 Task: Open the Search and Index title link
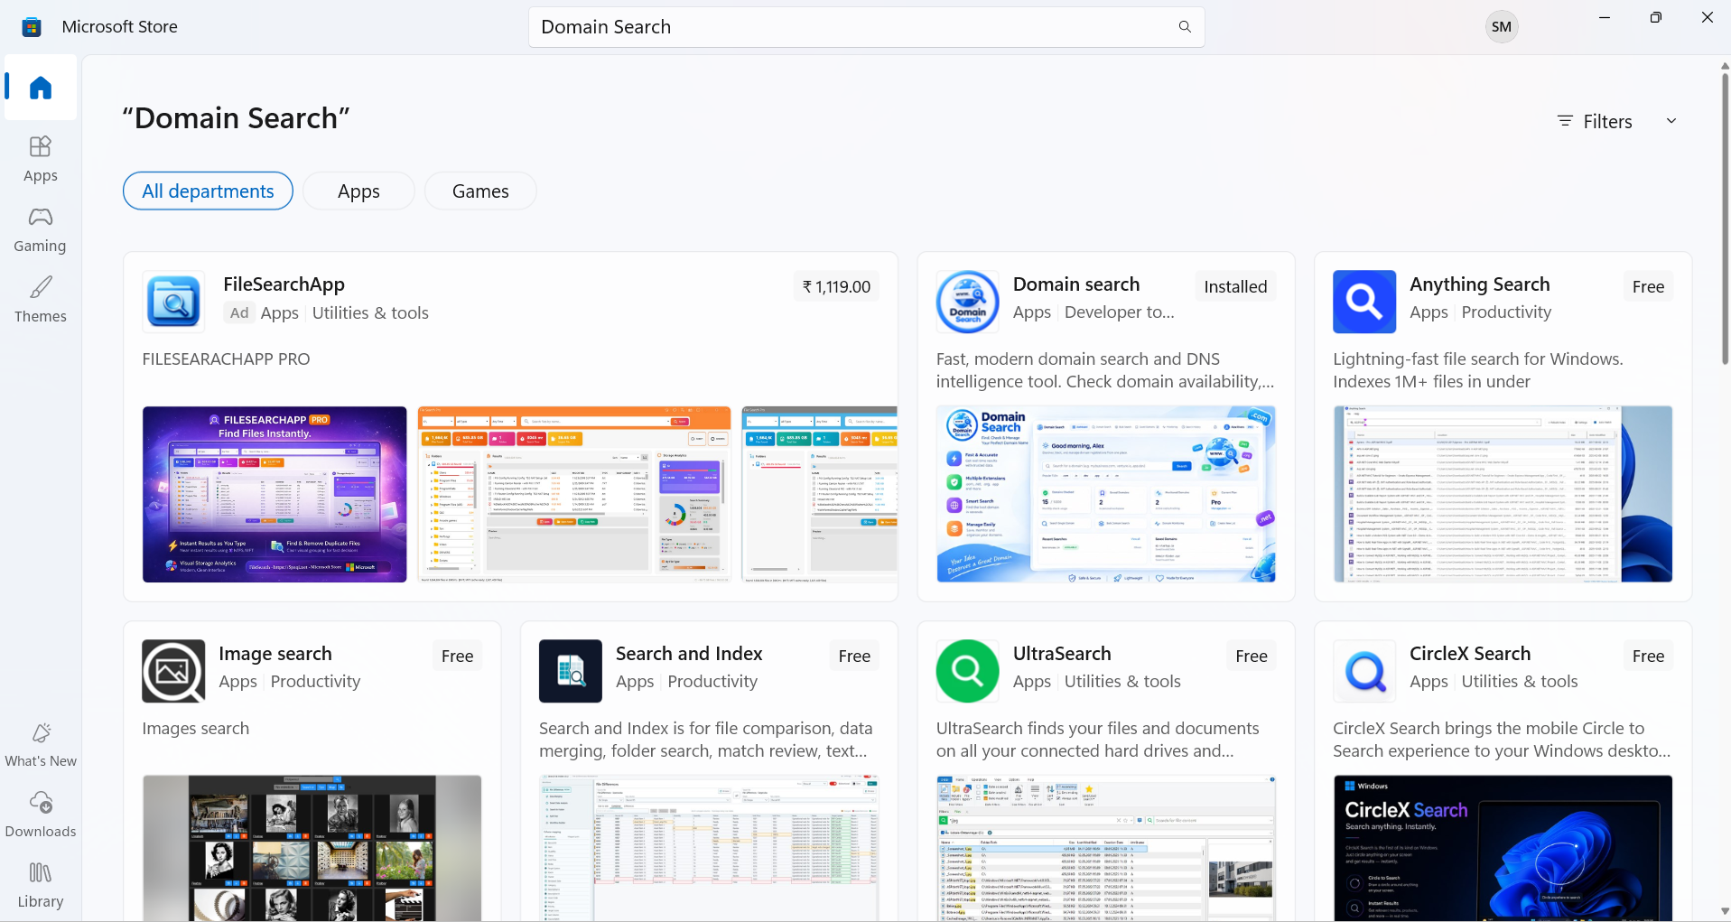tap(689, 654)
